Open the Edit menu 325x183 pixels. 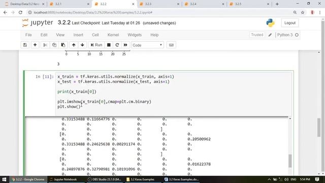44,35
